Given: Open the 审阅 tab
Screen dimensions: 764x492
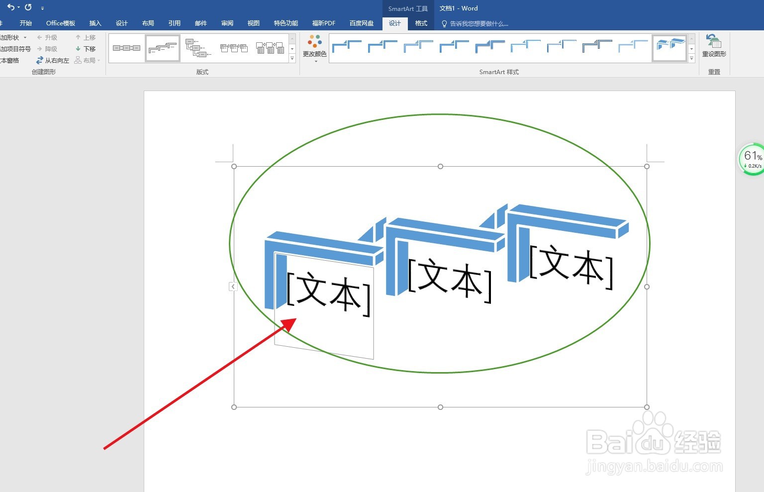Looking at the screenshot, I should (227, 23).
